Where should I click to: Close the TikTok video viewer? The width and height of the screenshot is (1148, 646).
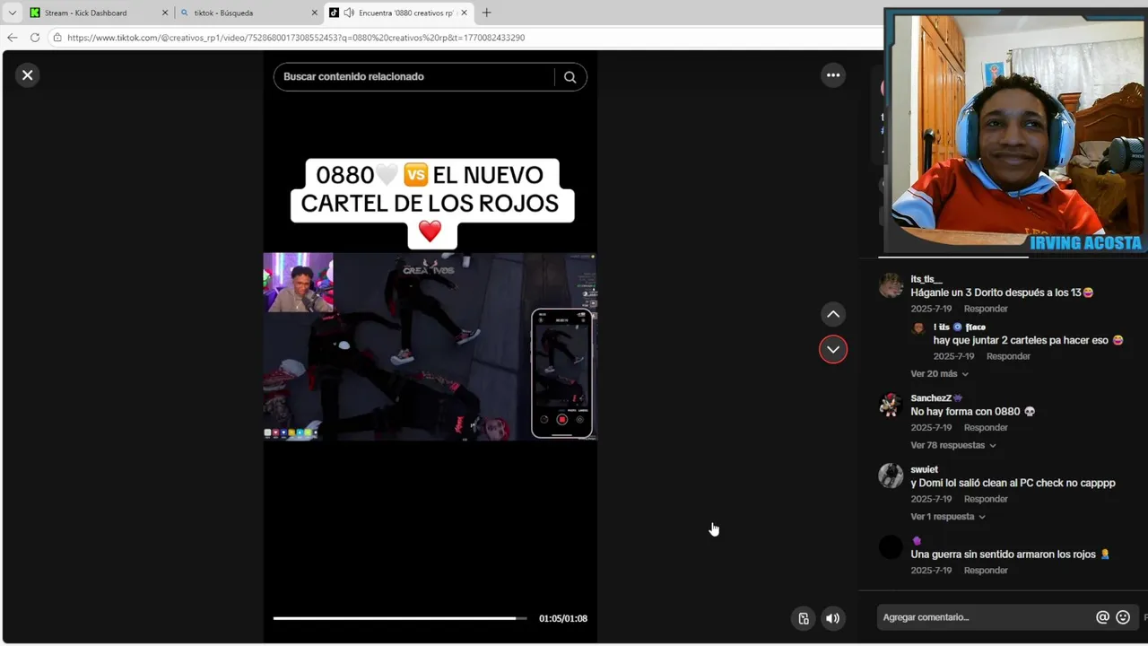pyautogui.click(x=27, y=75)
